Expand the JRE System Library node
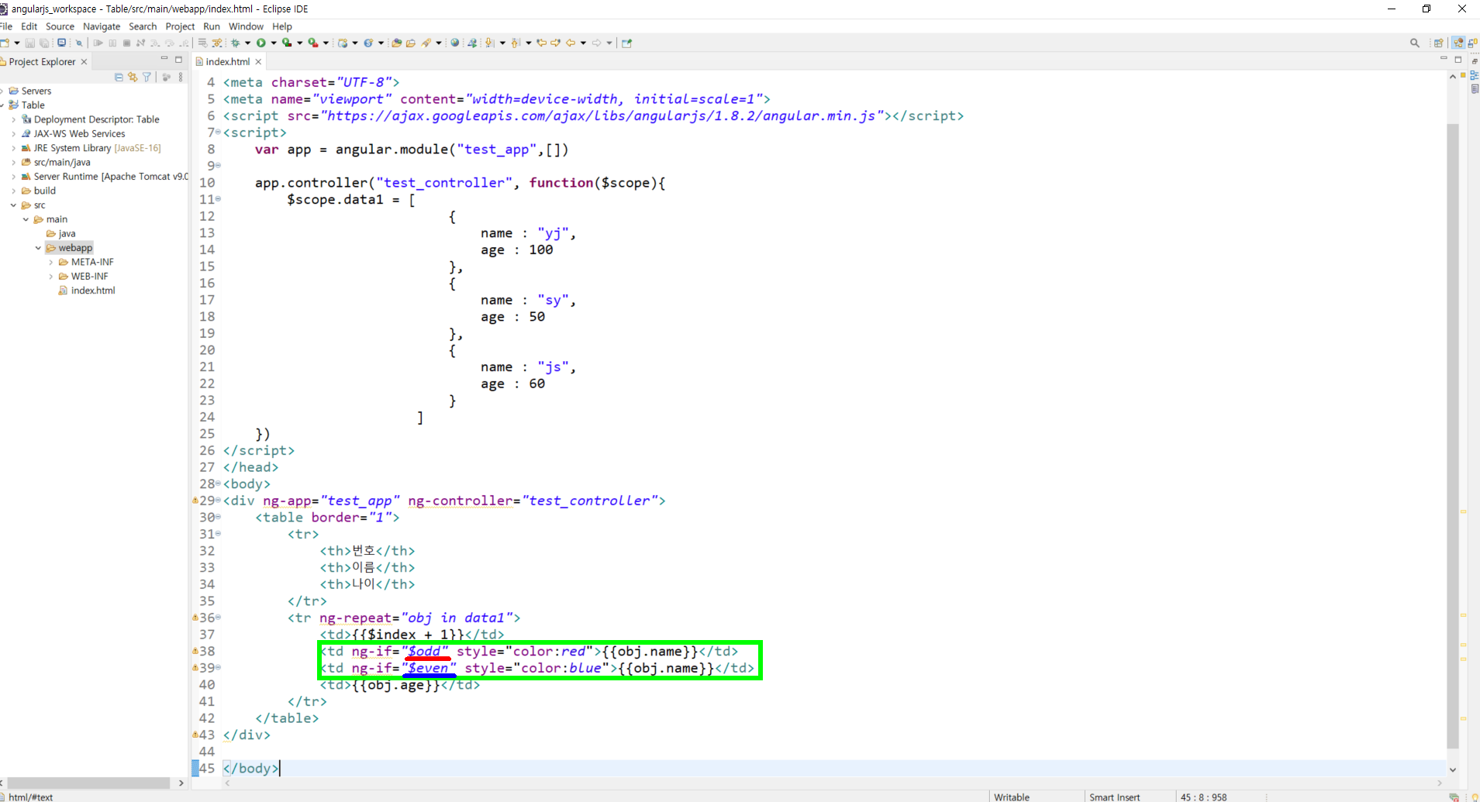This screenshot has height=802, width=1480. coord(13,148)
